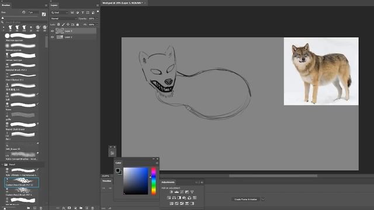The width and height of the screenshot is (374, 210).
Task: Create new fill or adjustment layer
Action: [75, 208]
